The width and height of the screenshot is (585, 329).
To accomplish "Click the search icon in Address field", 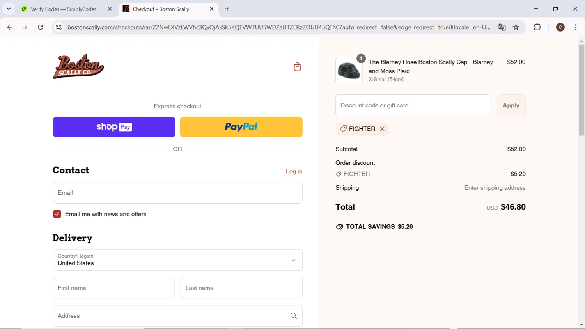I will (x=294, y=316).
